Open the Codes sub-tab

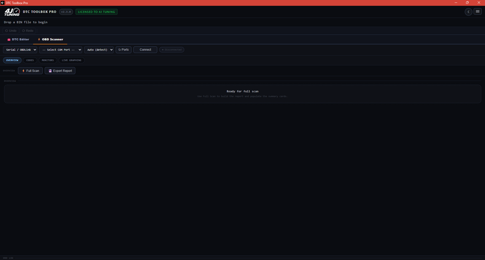[x=30, y=60]
